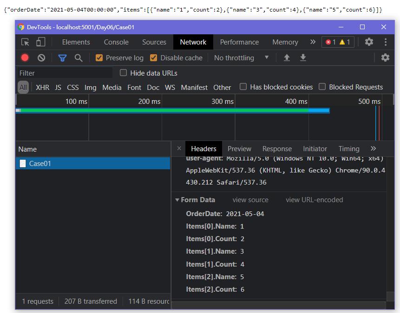The height and width of the screenshot is (313, 400).
Task: Click the 1 requests status text
Action: [x=38, y=301]
